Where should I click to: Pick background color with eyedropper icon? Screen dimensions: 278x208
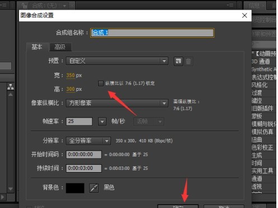pos(94,188)
